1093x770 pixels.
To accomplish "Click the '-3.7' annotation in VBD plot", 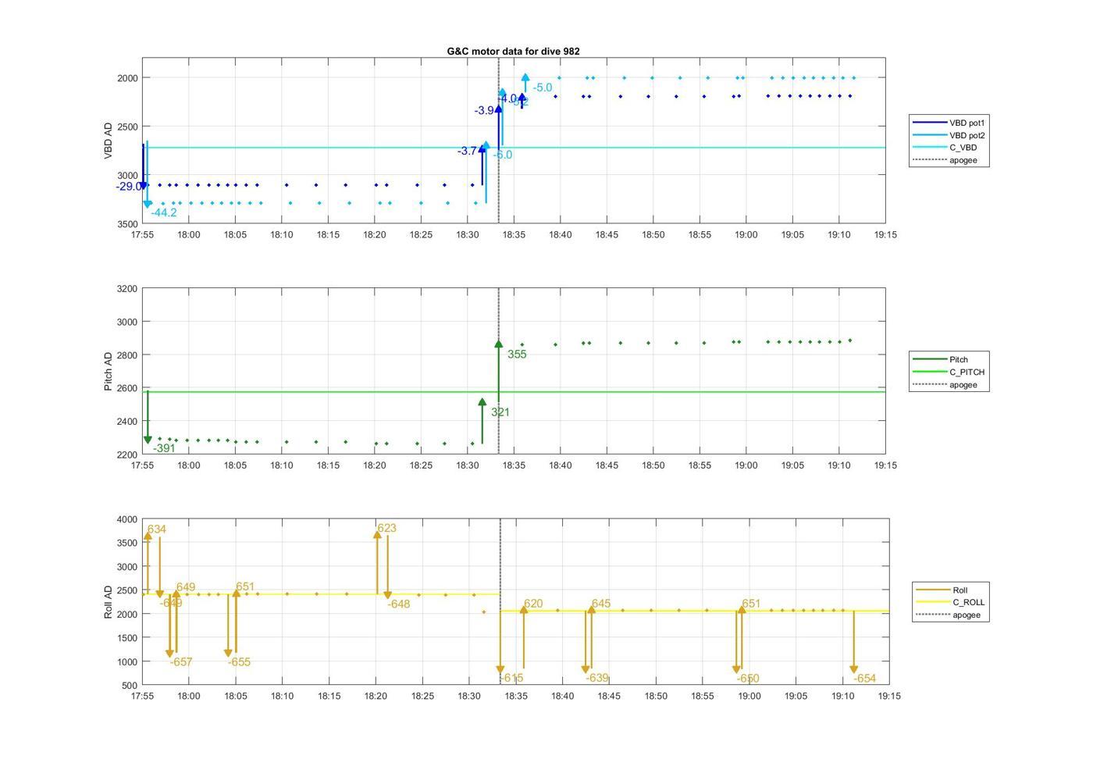I will pos(467,151).
